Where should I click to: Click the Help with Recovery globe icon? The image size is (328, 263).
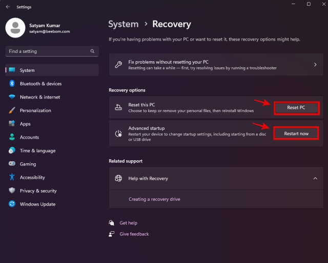coord(118,178)
